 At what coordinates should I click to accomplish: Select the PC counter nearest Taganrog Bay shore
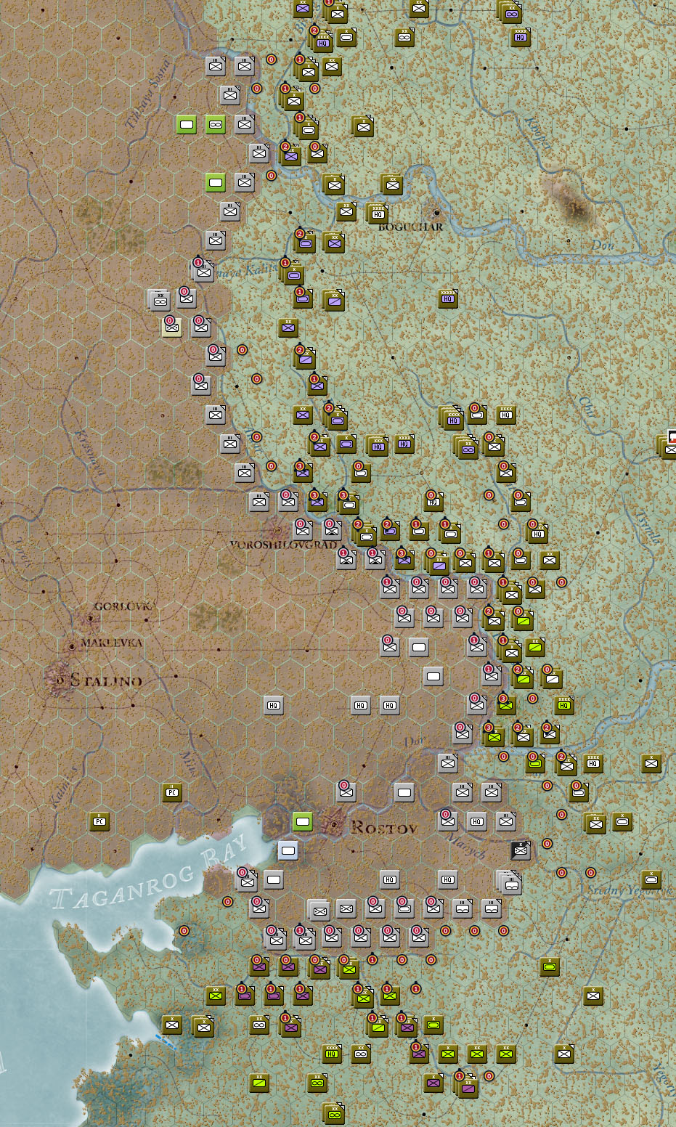[99, 821]
